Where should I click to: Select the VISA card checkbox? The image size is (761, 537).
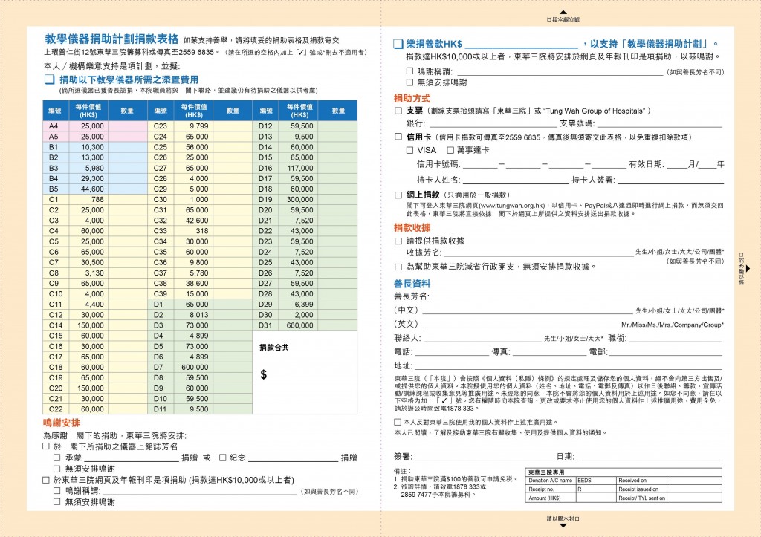(411, 150)
